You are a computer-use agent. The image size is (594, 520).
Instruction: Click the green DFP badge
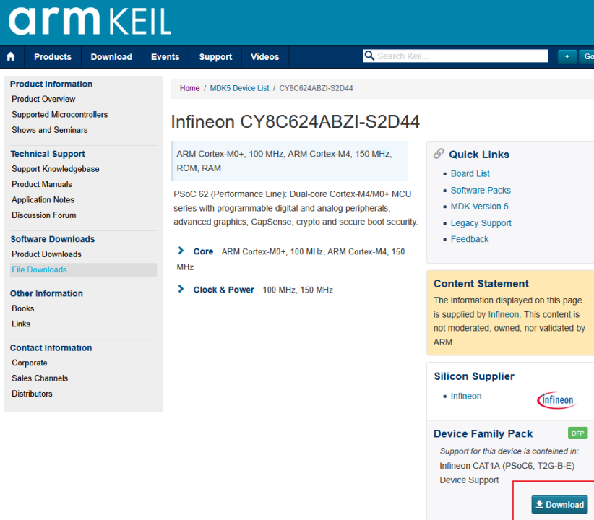tap(577, 433)
